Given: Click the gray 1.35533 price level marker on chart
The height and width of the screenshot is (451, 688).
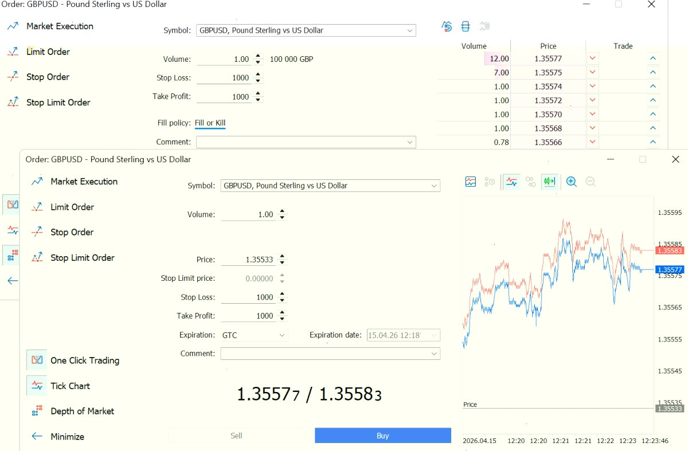Looking at the screenshot, I should [x=670, y=409].
